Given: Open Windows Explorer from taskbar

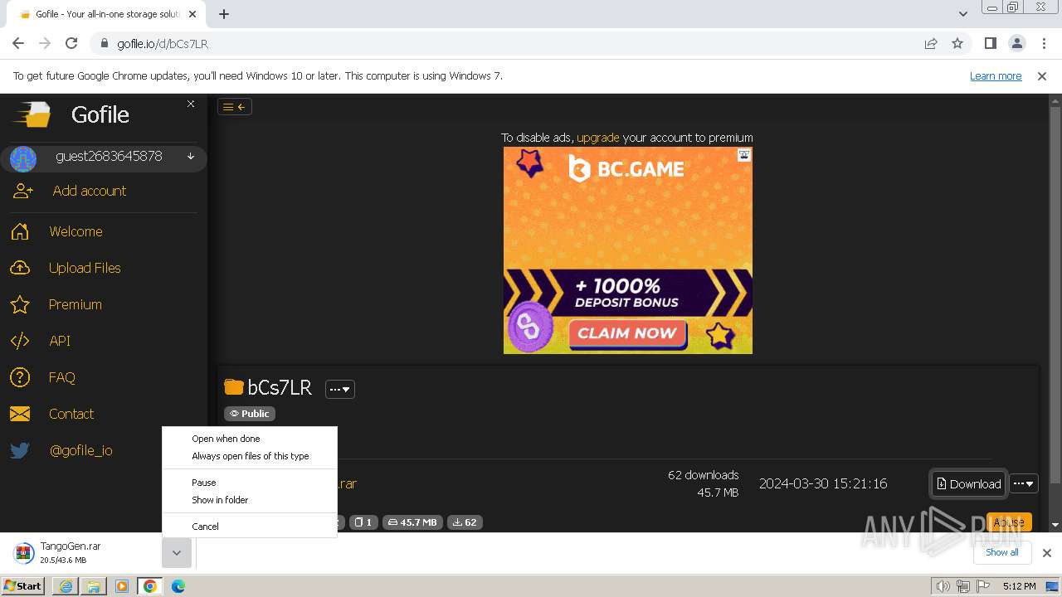Looking at the screenshot, I should tap(94, 586).
